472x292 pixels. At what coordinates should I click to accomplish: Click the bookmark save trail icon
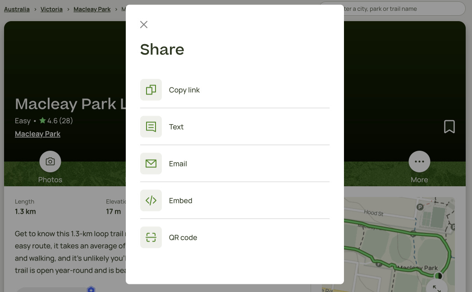[449, 126]
